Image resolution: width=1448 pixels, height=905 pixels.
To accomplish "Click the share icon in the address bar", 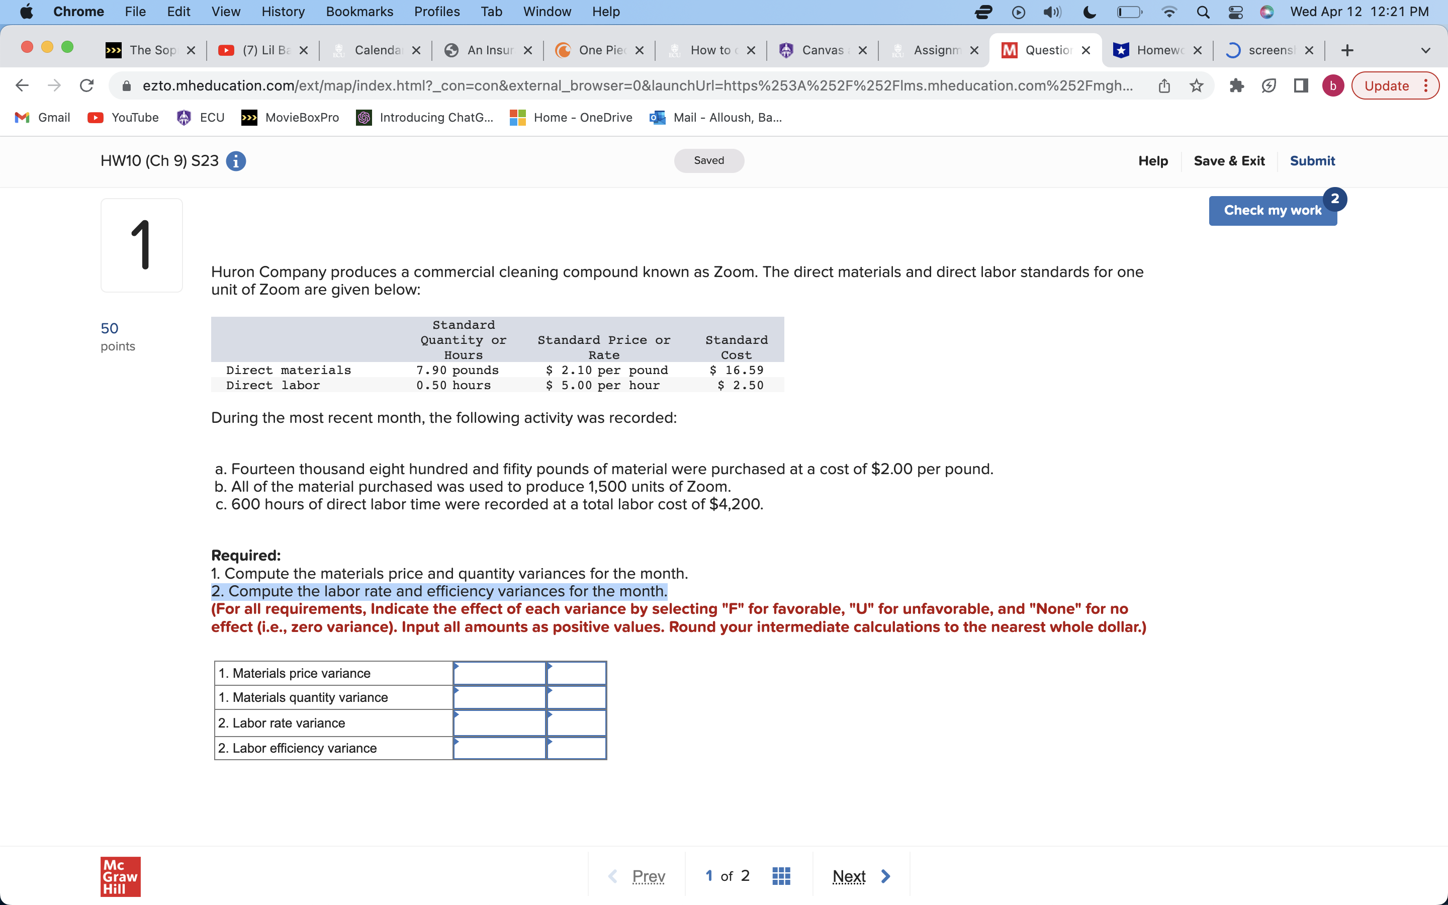I will [x=1163, y=85].
